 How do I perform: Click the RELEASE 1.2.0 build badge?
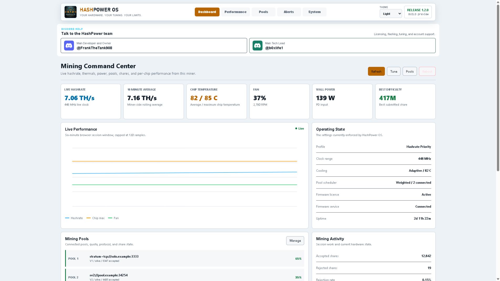(418, 12)
